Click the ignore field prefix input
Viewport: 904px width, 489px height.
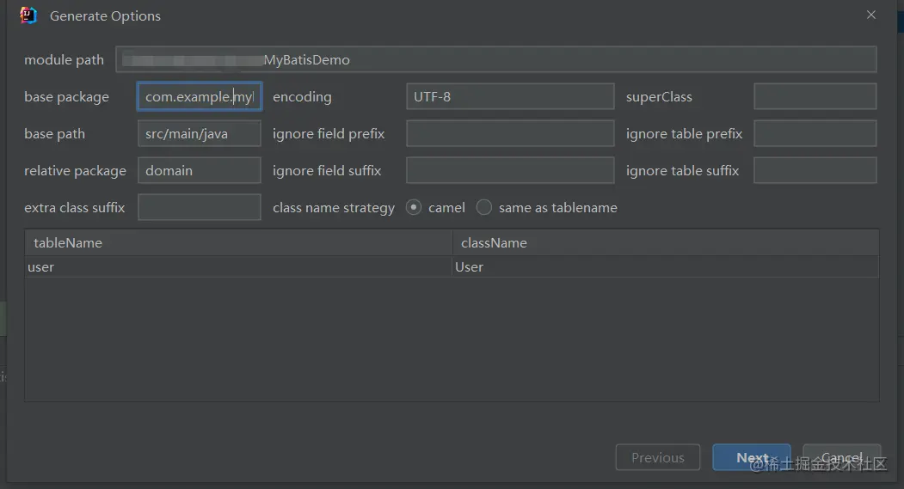point(510,133)
